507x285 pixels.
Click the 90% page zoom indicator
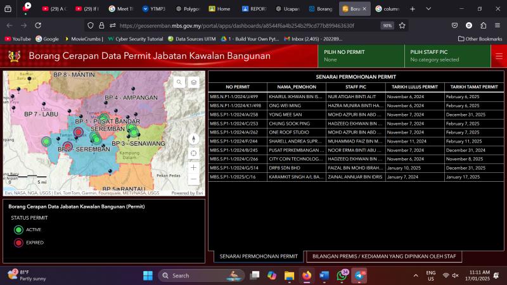coord(387,25)
